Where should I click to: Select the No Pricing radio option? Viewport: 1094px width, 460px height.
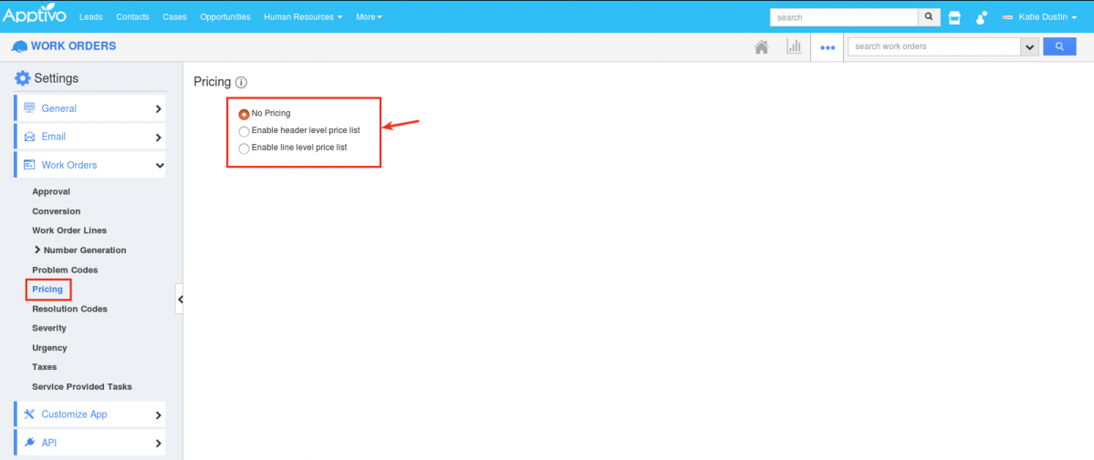tap(244, 114)
